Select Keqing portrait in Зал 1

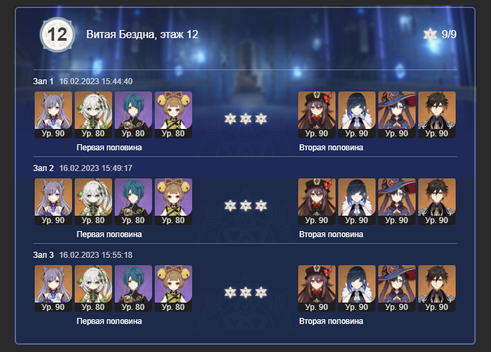[53, 115]
